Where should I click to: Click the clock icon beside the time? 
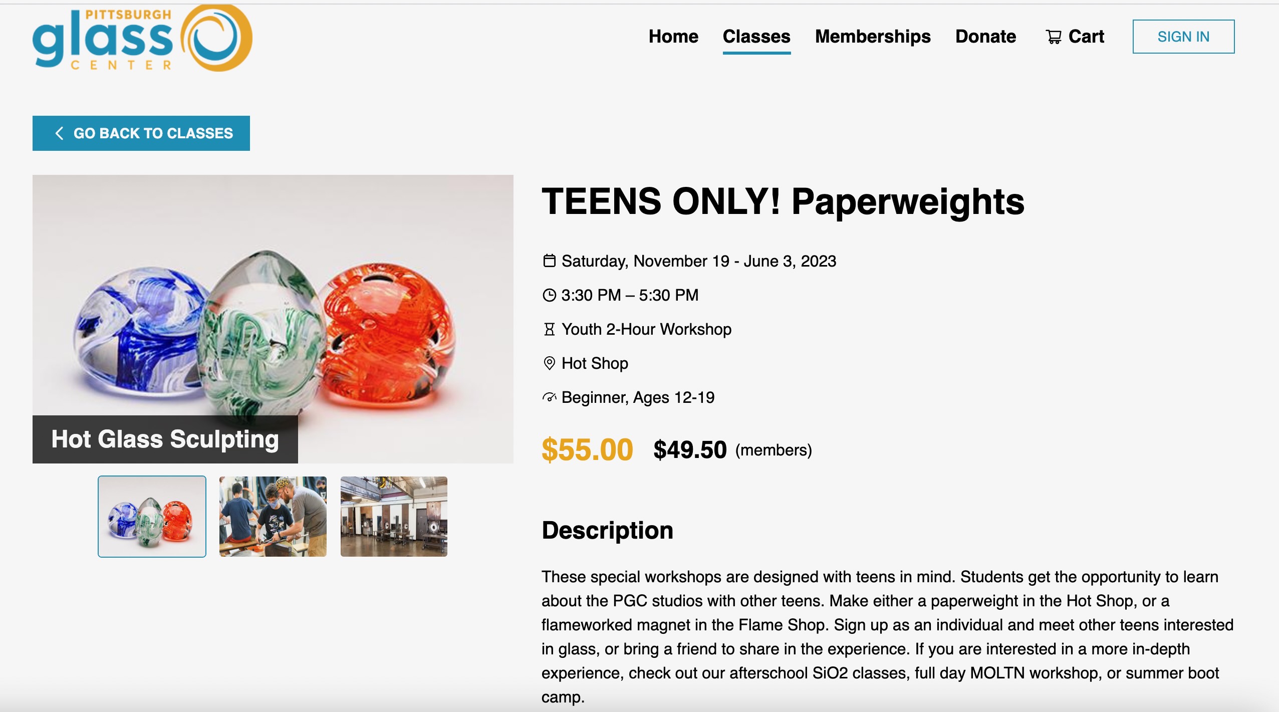click(549, 295)
